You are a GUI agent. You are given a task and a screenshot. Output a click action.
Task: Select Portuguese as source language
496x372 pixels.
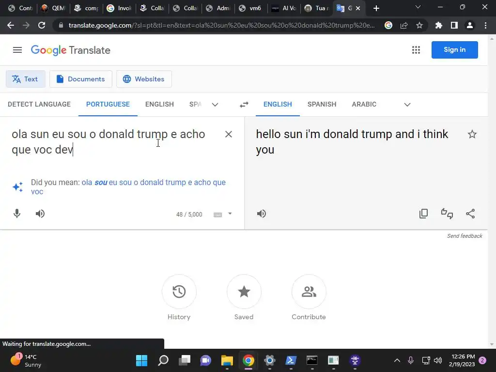(108, 105)
